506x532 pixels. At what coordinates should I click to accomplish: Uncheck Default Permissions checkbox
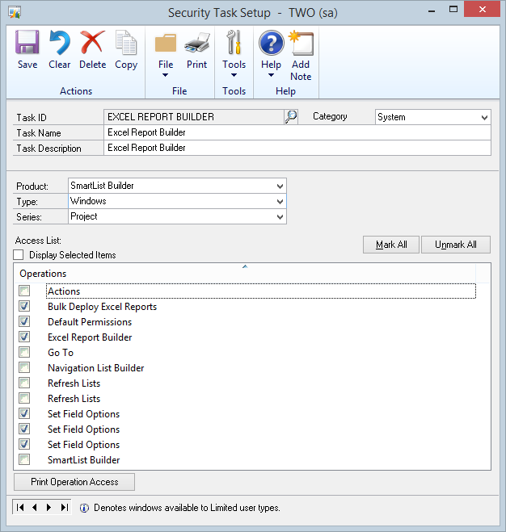(24, 321)
